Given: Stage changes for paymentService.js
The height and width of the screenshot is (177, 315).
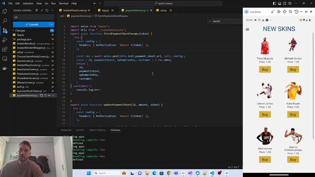Looking at the screenshot, I should coord(49,95).
